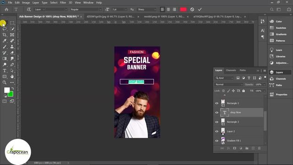Open the Filter menu

point(63,3)
